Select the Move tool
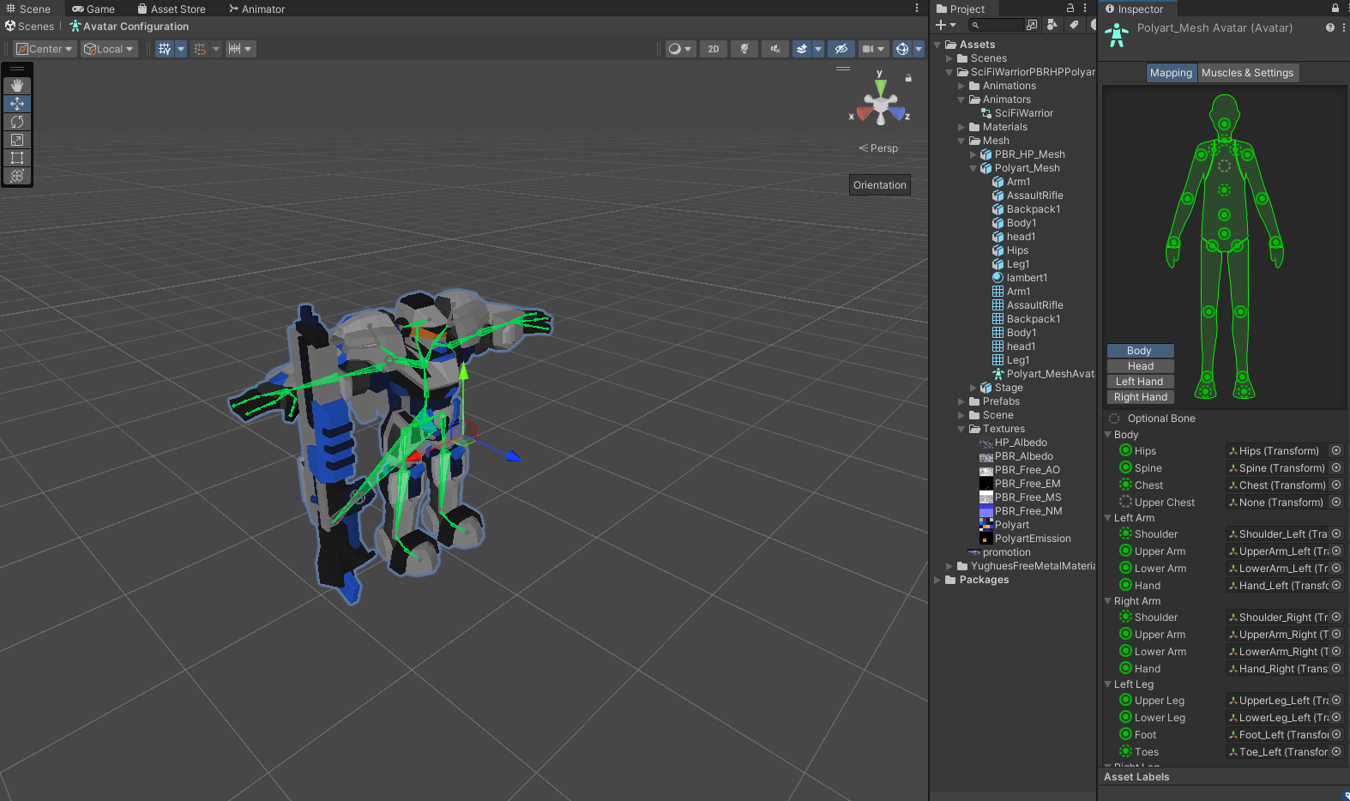Screen dimensions: 1350x801 (17, 104)
